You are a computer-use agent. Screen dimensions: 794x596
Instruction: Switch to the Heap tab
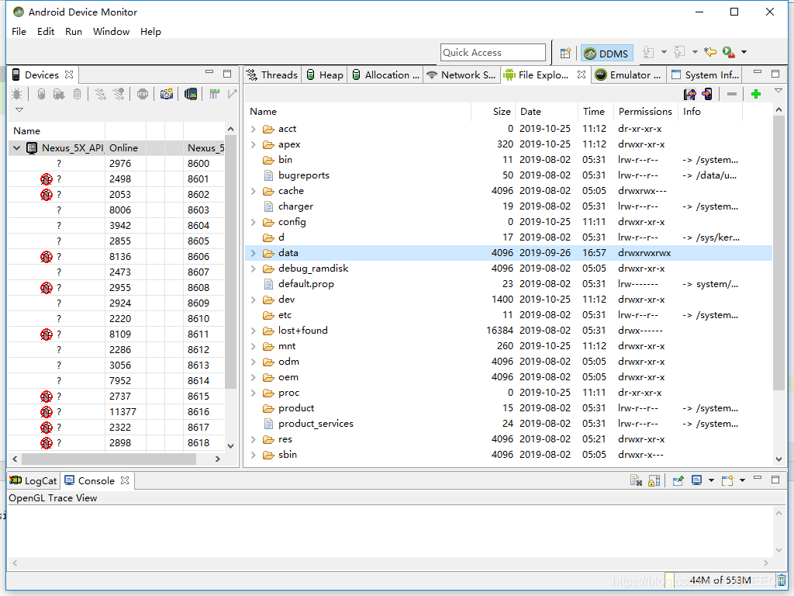pos(325,75)
